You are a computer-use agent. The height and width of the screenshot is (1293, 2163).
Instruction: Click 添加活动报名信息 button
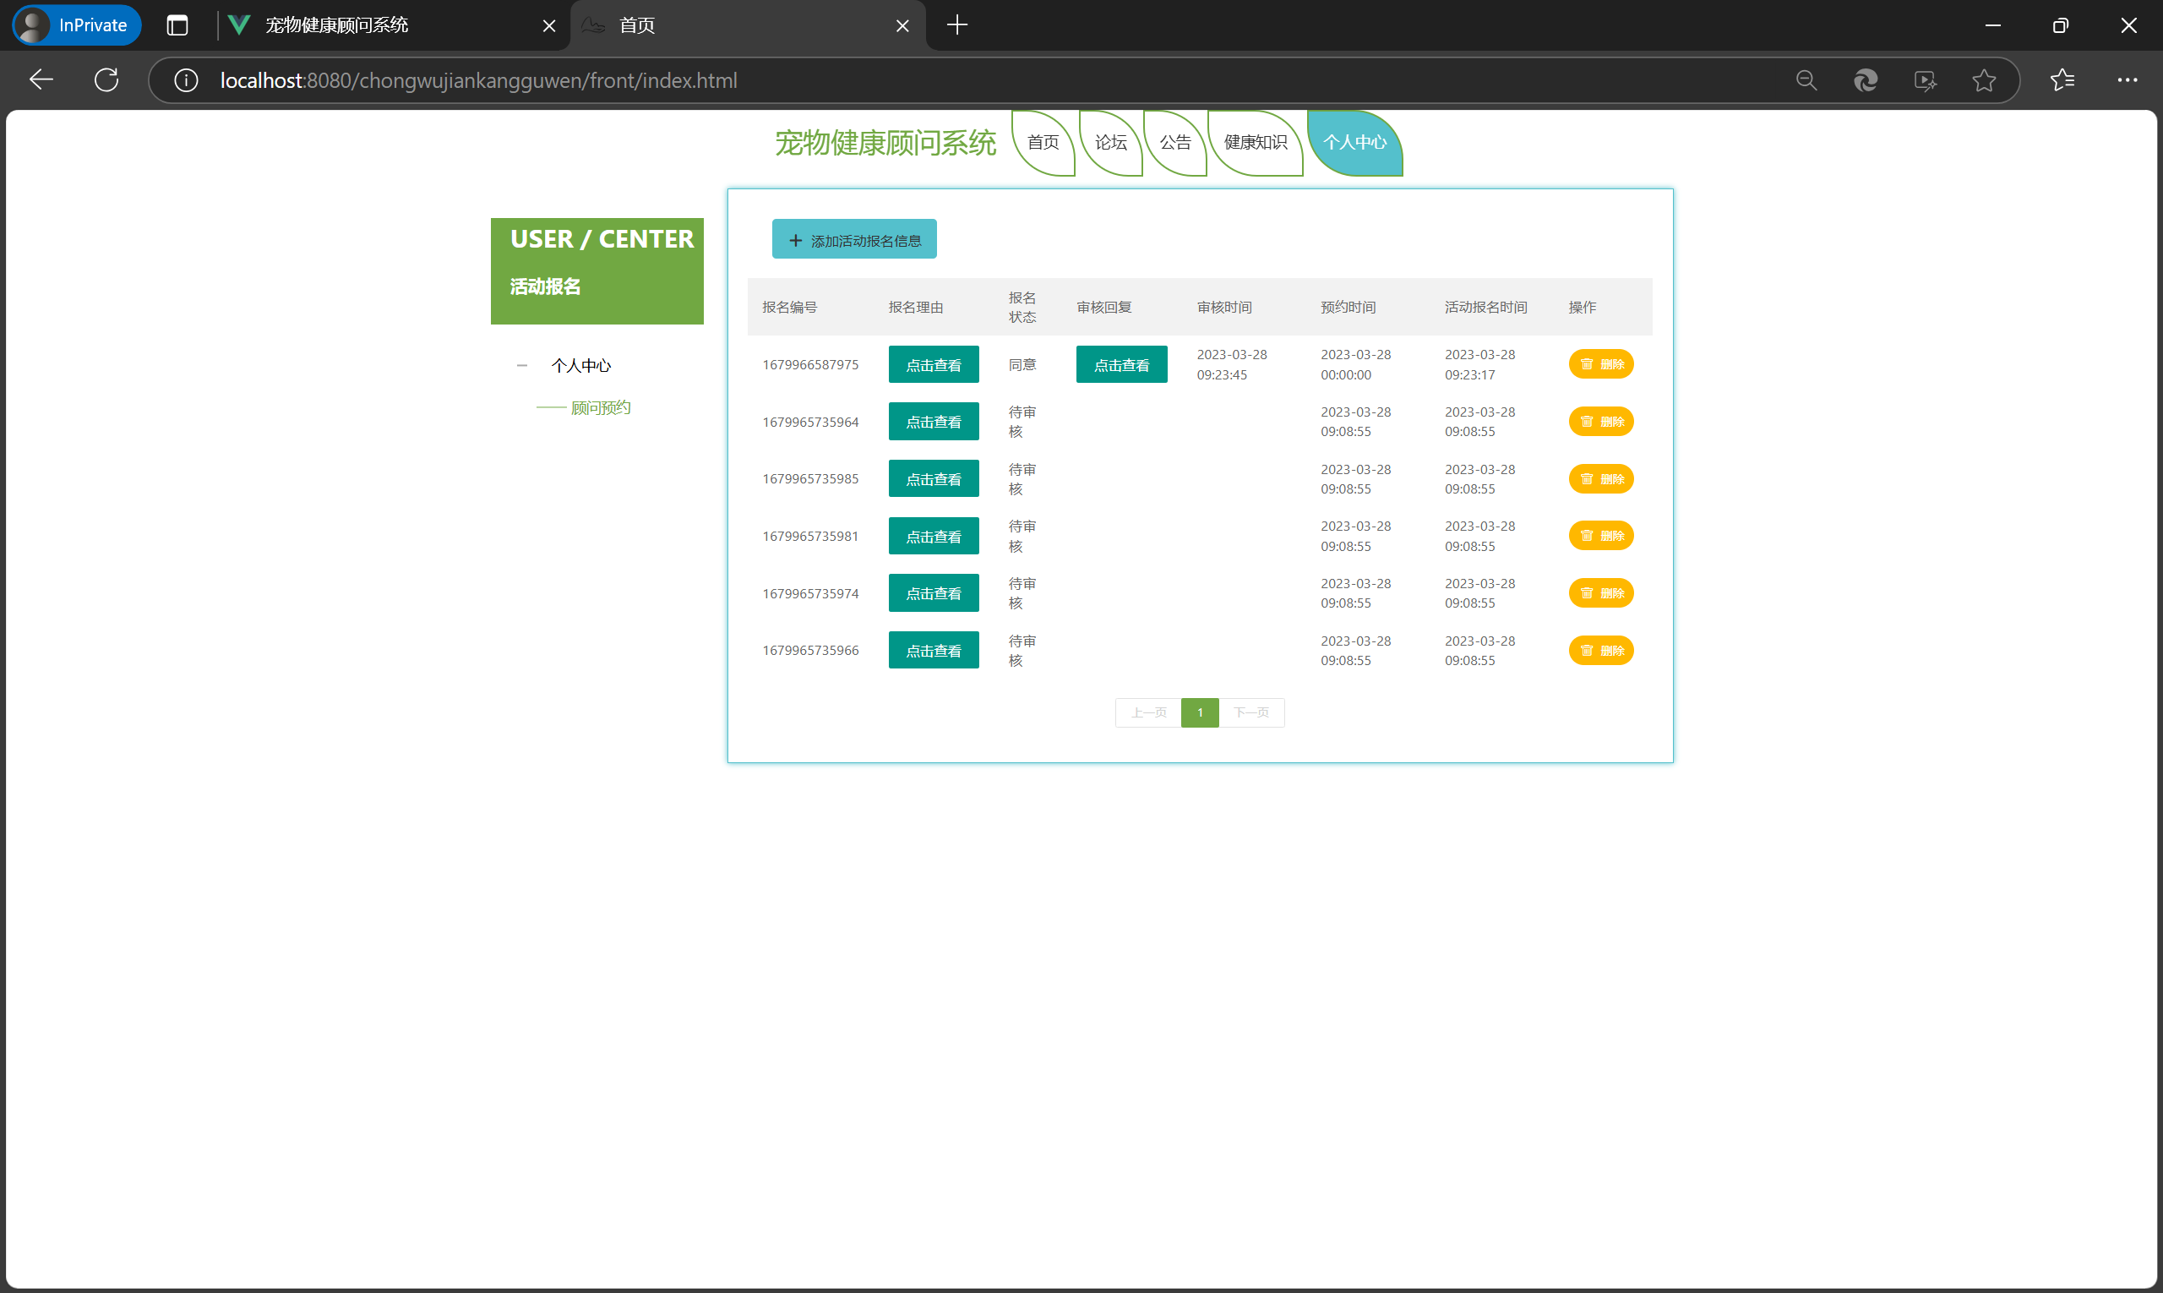pyautogui.click(x=853, y=240)
